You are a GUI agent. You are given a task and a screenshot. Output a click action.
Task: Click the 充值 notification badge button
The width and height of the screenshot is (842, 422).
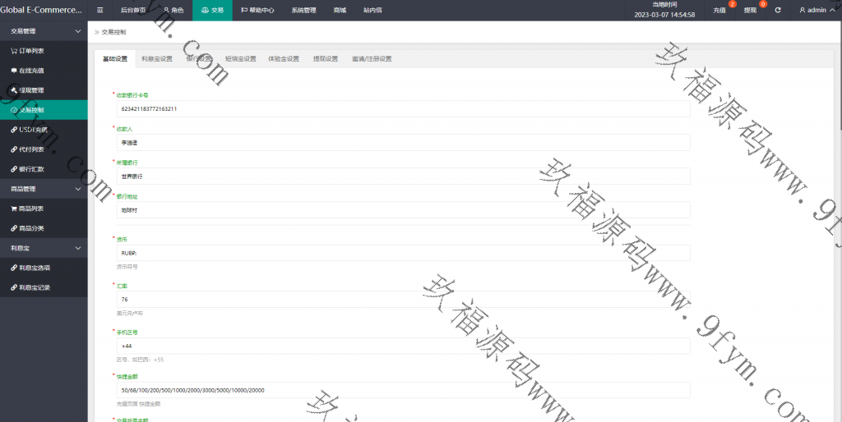click(x=720, y=10)
